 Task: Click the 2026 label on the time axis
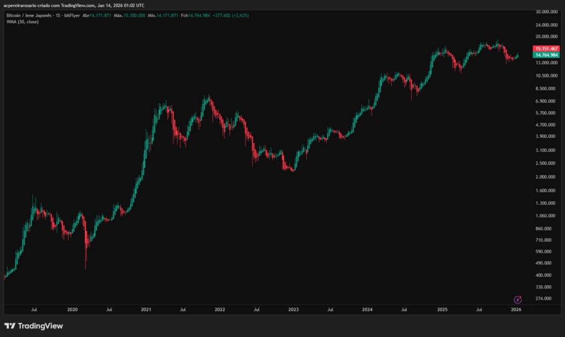click(x=516, y=309)
